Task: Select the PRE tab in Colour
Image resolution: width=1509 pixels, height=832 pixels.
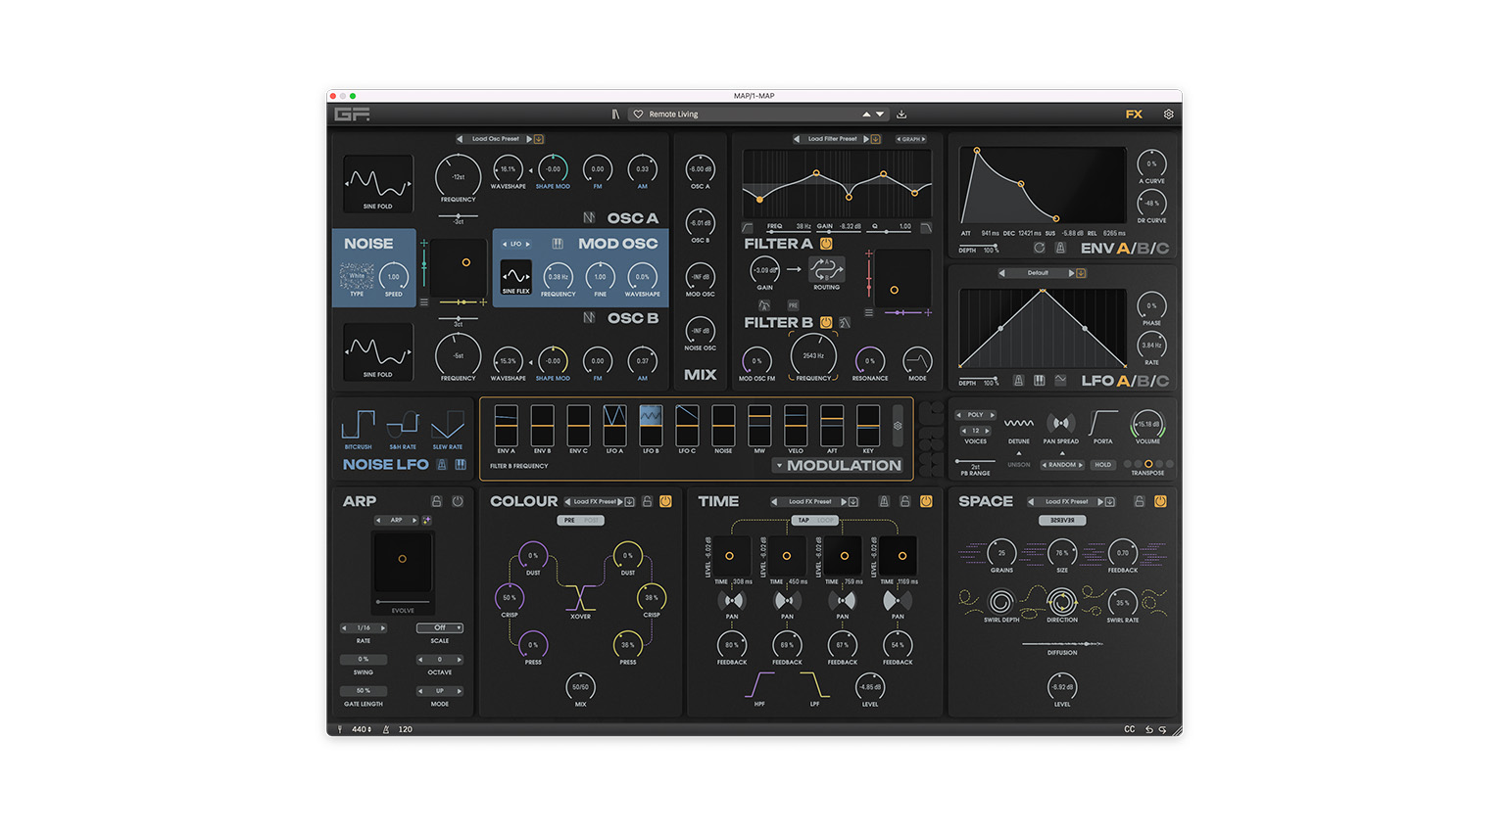Action: [x=569, y=521]
